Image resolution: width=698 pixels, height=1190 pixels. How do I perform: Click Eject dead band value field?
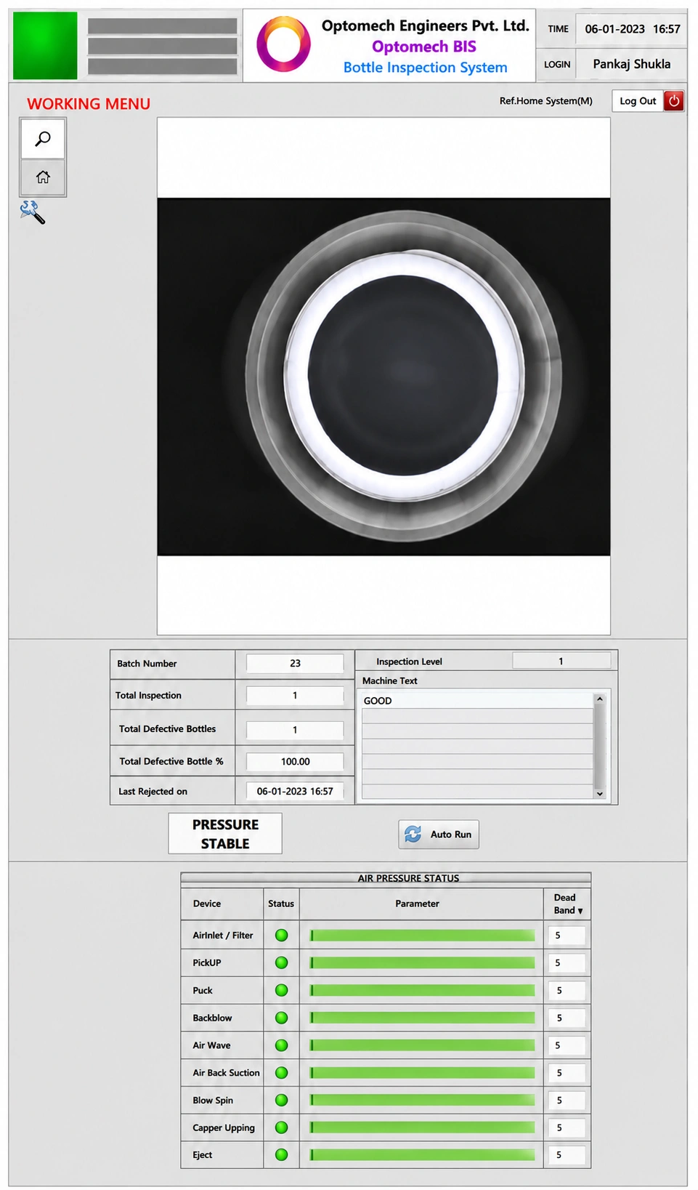coord(567,1154)
